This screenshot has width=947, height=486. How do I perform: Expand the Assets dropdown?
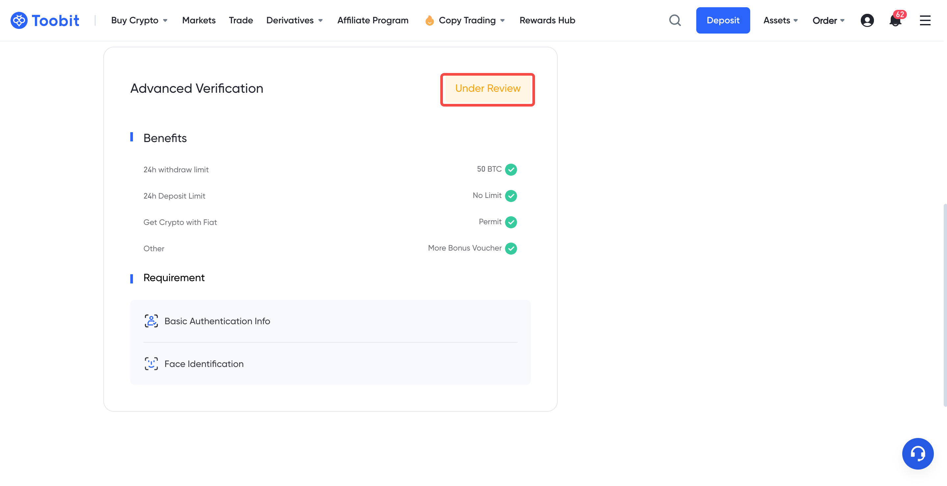tap(780, 20)
